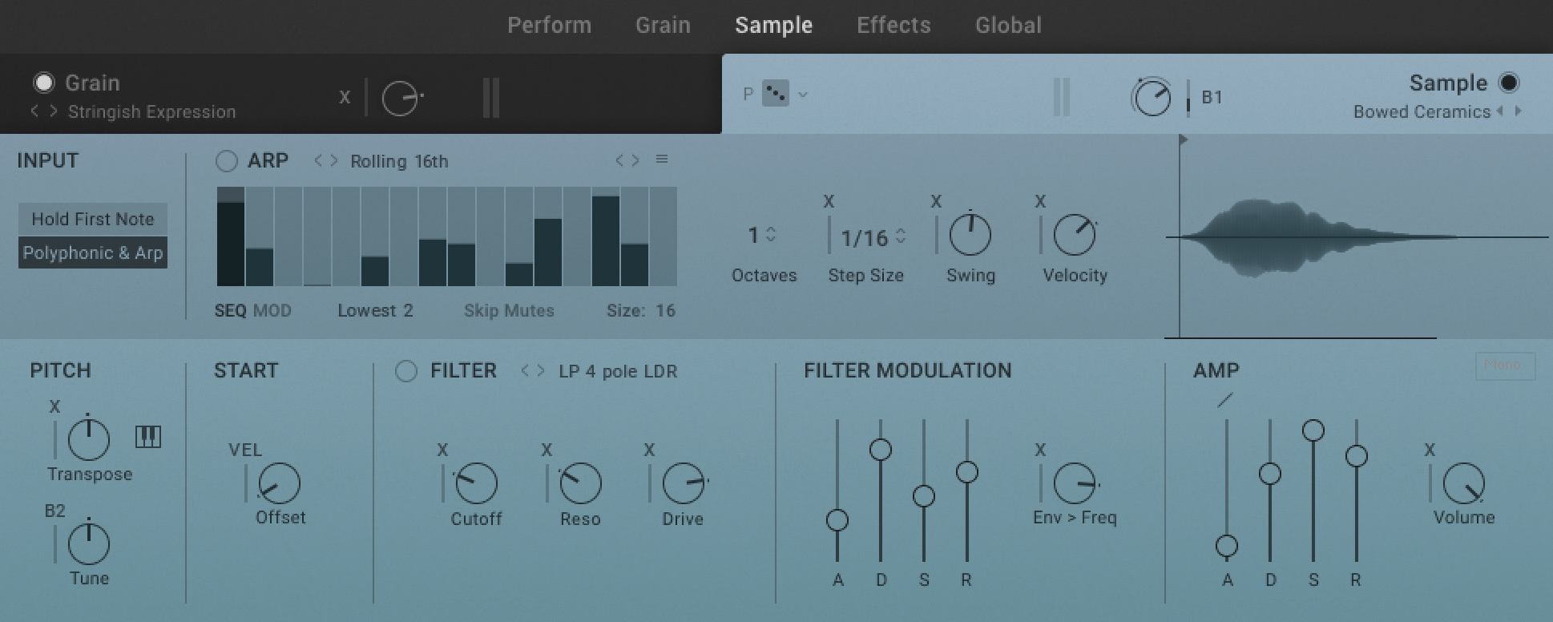
Task: Open the Perform tab
Action: [x=549, y=26]
